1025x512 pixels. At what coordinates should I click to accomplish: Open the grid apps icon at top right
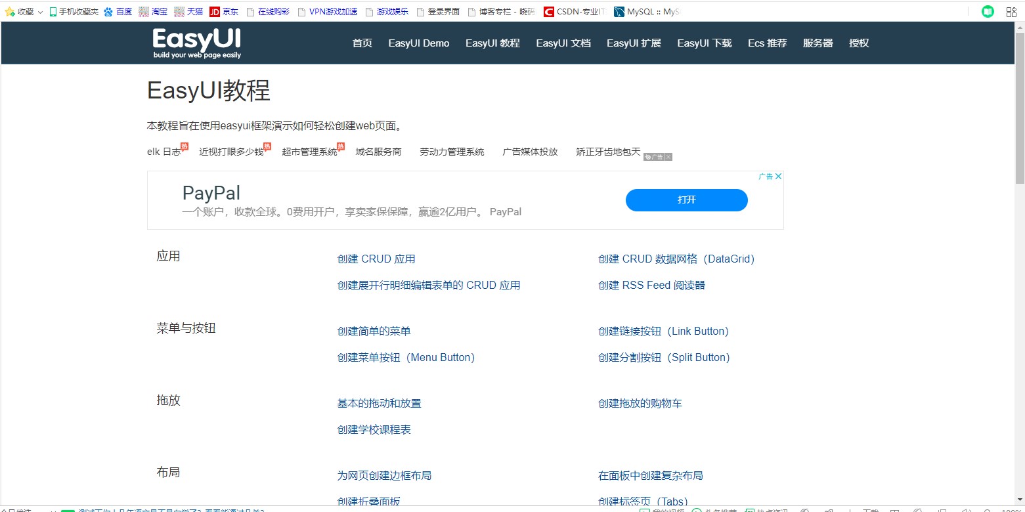[x=1011, y=11]
